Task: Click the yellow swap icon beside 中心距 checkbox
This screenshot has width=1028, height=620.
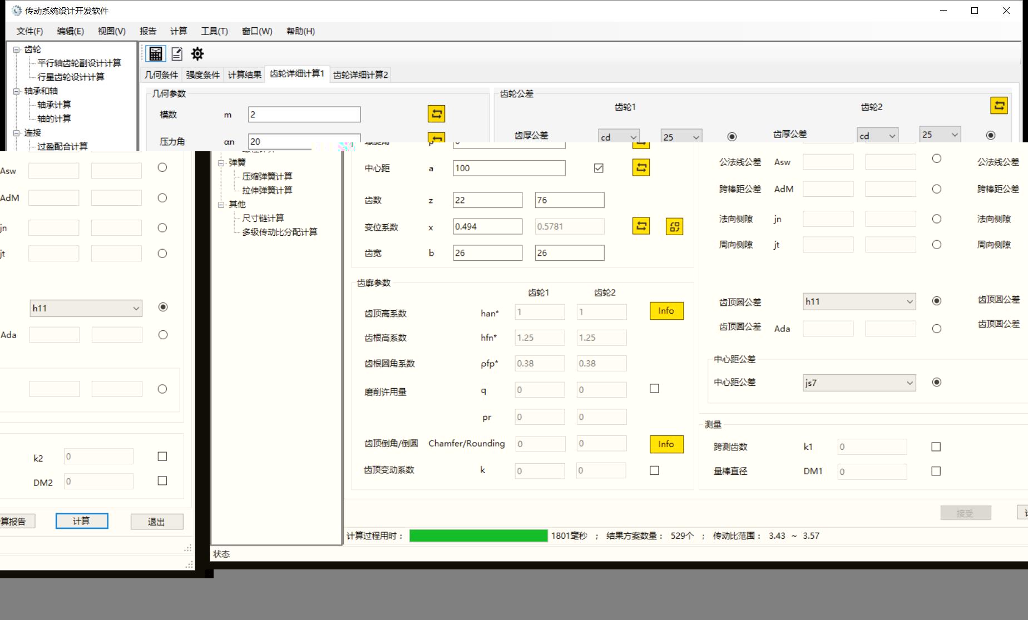Action: (641, 167)
